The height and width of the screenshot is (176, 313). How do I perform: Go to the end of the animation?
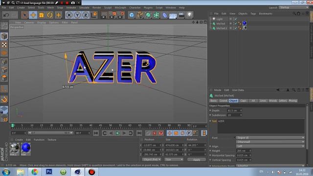coord(139,133)
